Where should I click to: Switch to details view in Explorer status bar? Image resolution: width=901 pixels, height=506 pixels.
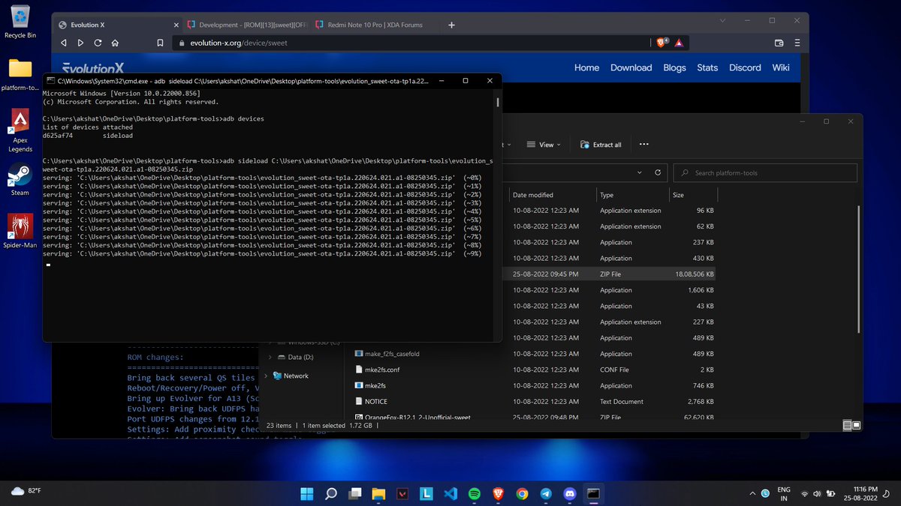coord(847,425)
